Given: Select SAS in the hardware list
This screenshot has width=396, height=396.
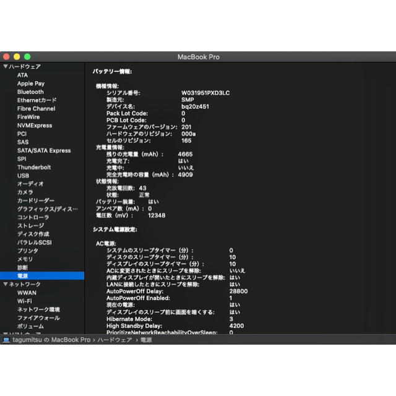Looking at the screenshot, I should (23, 142).
